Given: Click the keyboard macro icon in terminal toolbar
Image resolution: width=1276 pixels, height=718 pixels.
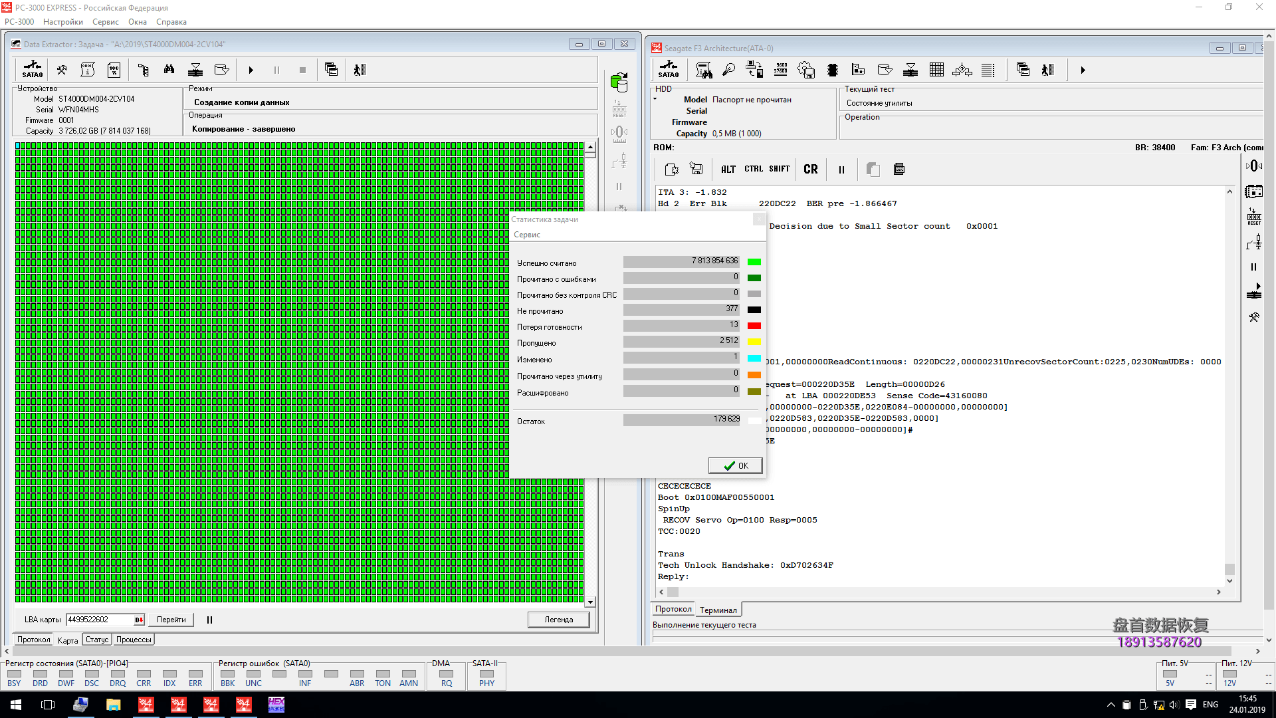Looking at the screenshot, I should 899,169.
